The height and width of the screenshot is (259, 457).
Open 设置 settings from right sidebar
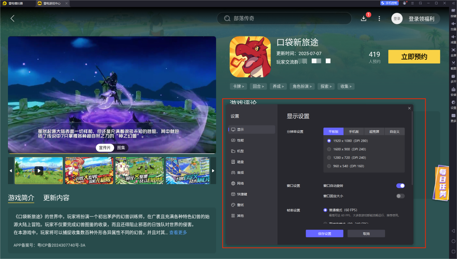tap(453, 104)
